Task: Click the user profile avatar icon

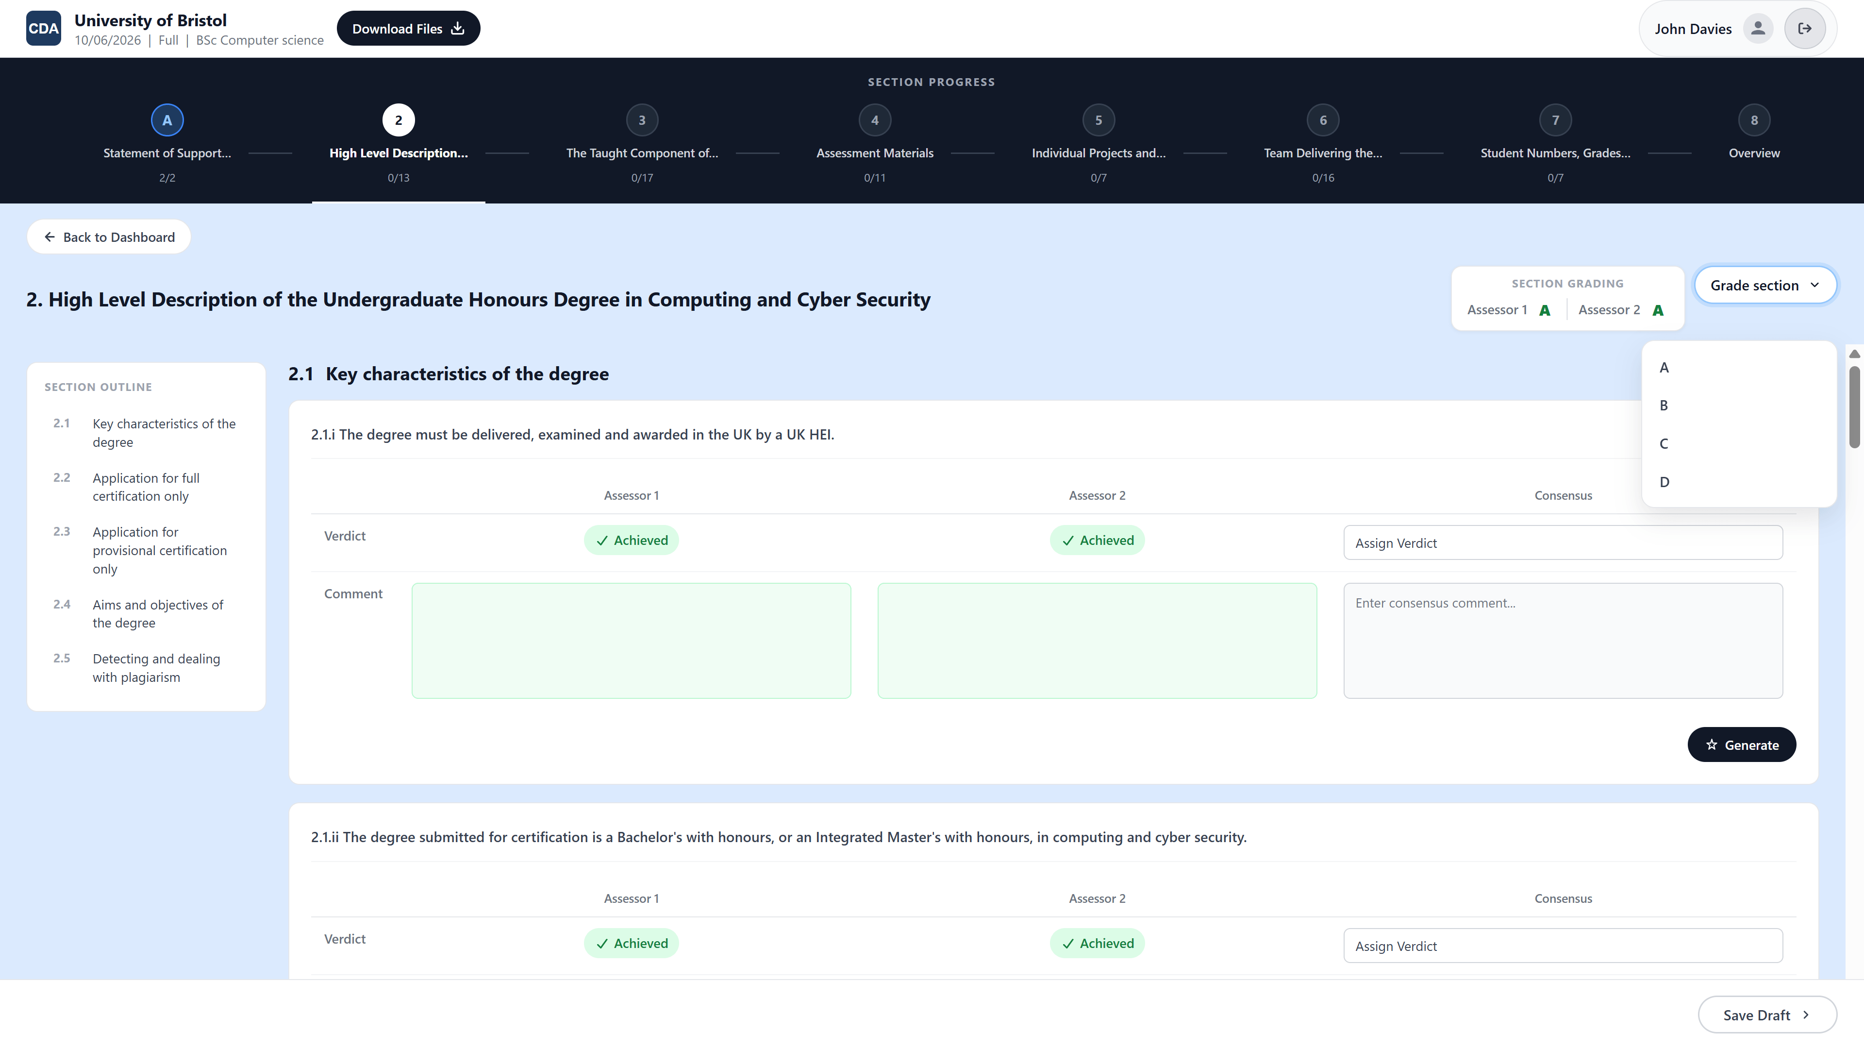Action: point(1758,28)
